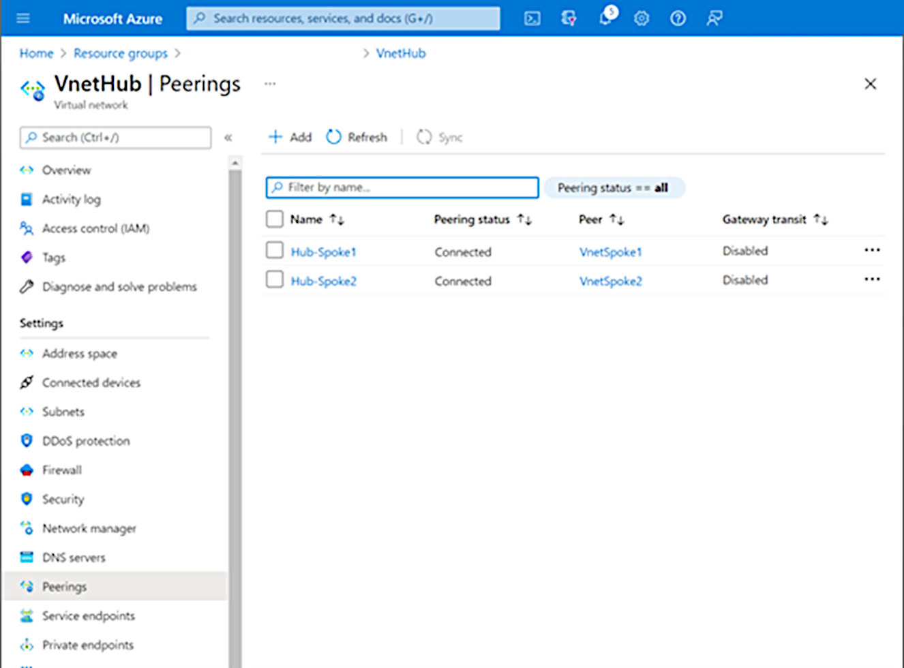Click the Sync button
The height and width of the screenshot is (668, 904).
click(440, 137)
